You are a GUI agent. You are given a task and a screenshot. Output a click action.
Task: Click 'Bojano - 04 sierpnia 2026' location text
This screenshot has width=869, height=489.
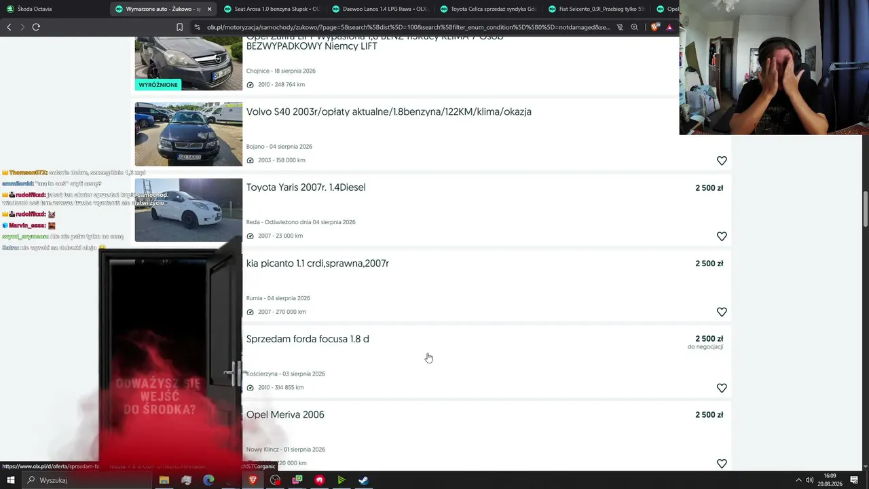click(x=279, y=147)
